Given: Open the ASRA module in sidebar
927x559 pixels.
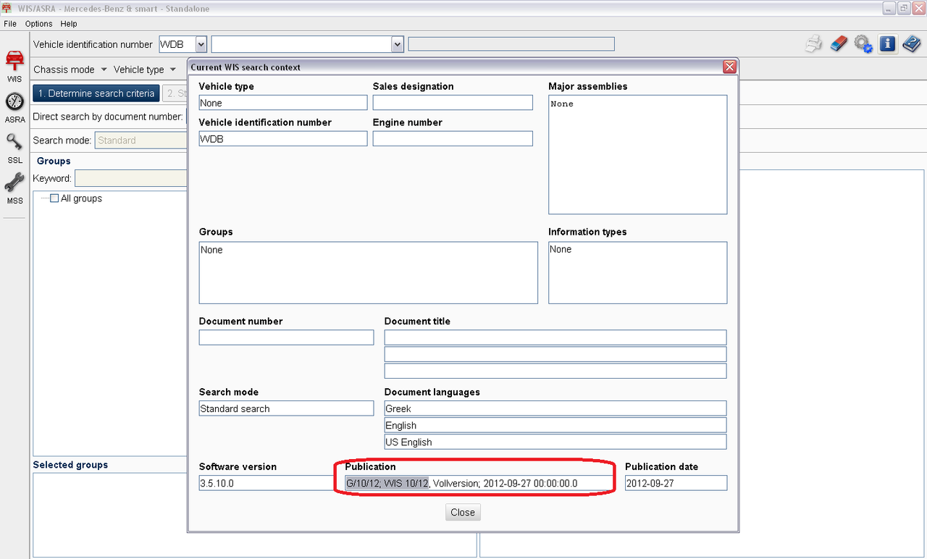Looking at the screenshot, I should [x=14, y=107].
